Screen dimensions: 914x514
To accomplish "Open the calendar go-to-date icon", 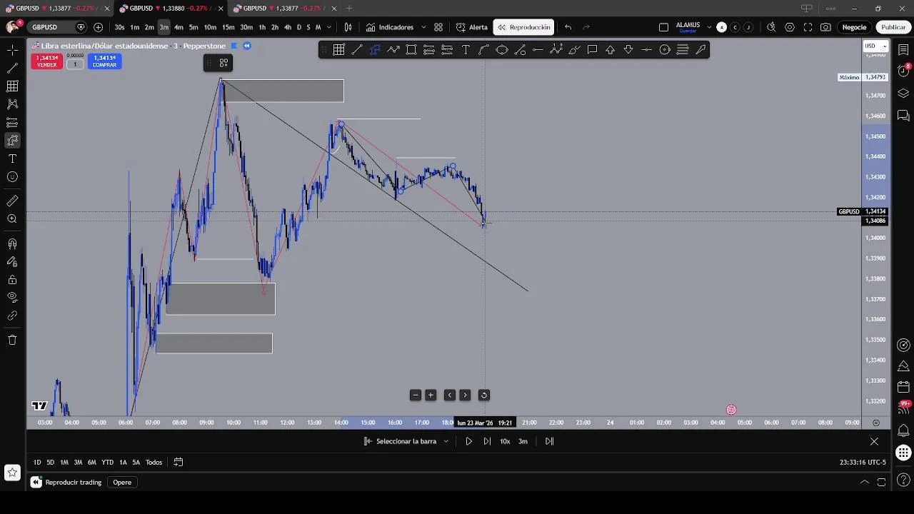I will pyautogui.click(x=179, y=462).
